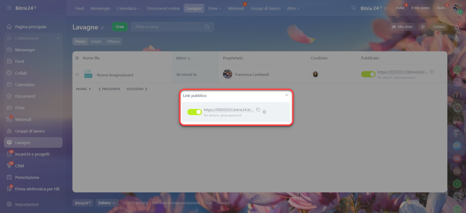466x213 pixels.
Task: Toggle the Pubblicato switch for Nuova lavagna.board
Action: (368, 74)
